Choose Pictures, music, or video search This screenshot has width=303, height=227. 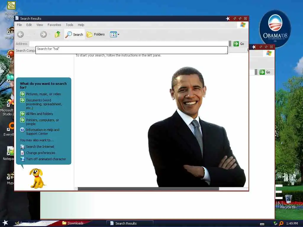43,94
